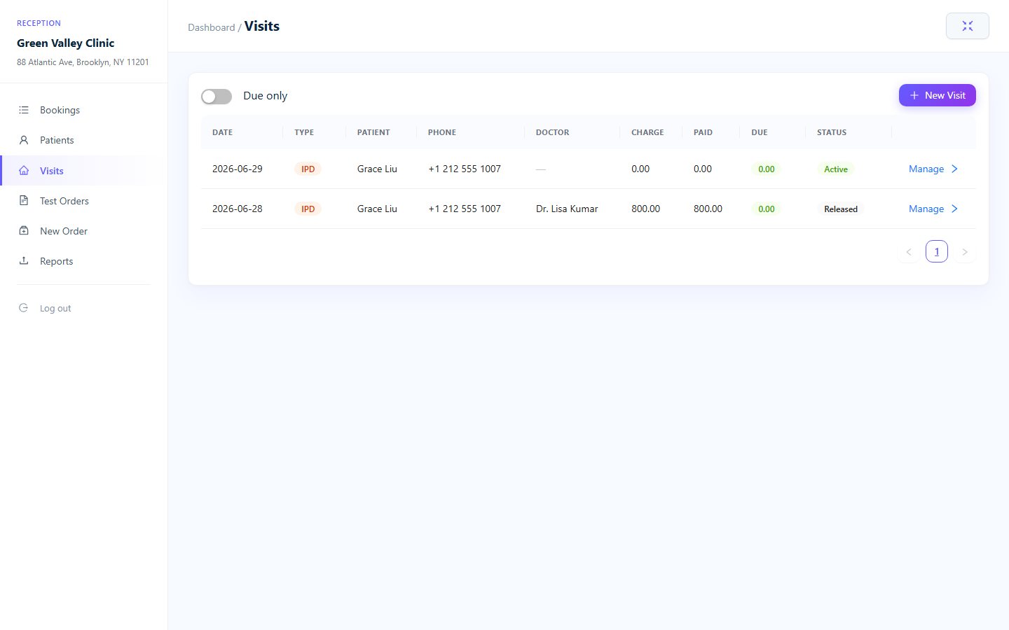The image size is (1009, 630).
Task: Create a New Visit
Action: coord(938,95)
